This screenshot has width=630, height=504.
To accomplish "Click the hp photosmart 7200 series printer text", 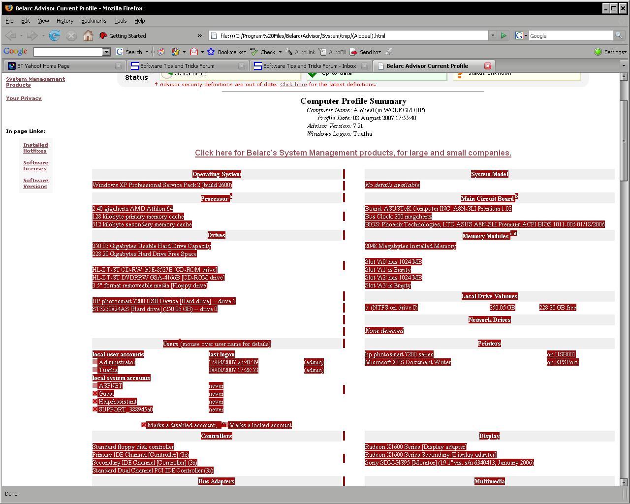I will [399, 354].
